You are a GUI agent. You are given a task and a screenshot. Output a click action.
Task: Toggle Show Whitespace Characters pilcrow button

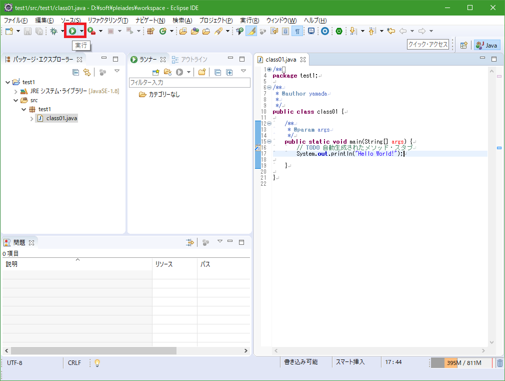[x=297, y=31]
